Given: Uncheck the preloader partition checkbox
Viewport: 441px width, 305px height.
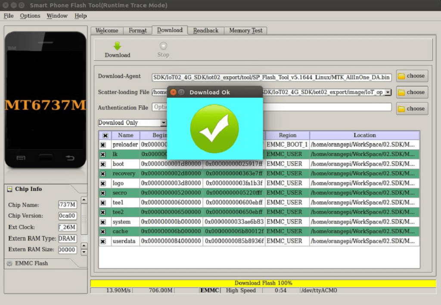Looking at the screenshot, I should pyautogui.click(x=103, y=145).
